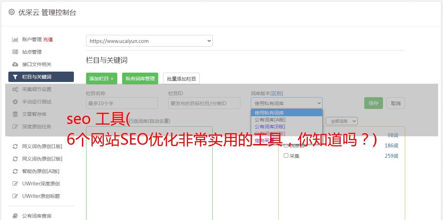Click the cloud upload icon for 接口文件相关
443x220 pixels.
click(x=15, y=64)
